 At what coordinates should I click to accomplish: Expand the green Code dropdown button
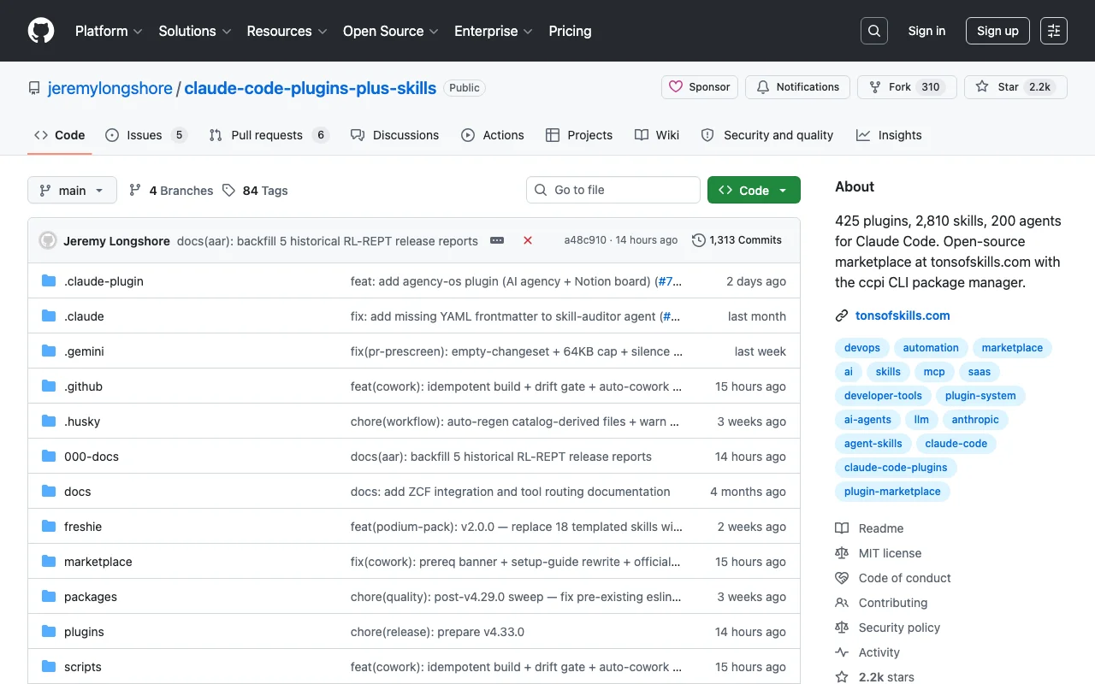tap(754, 190)
